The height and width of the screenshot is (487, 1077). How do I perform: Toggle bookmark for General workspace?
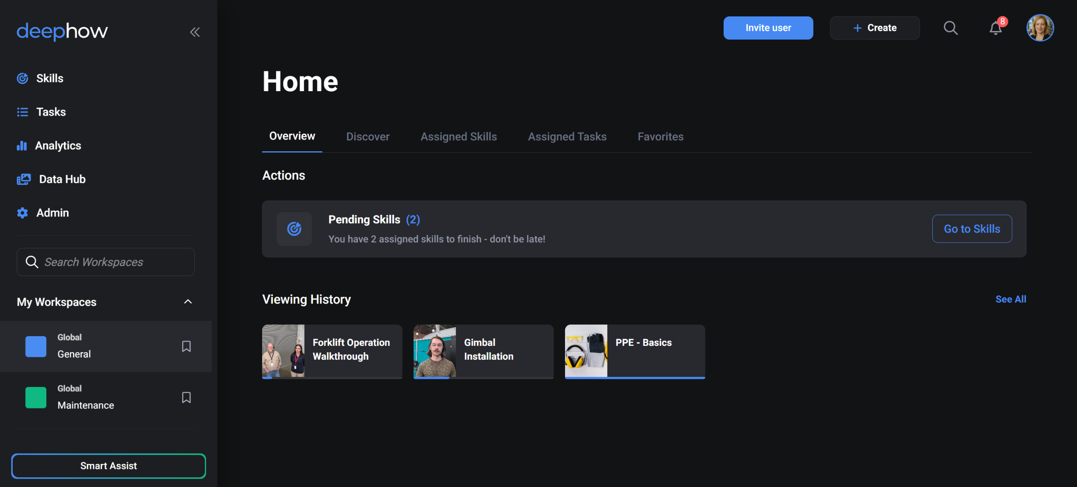click(x=186, y=346)
